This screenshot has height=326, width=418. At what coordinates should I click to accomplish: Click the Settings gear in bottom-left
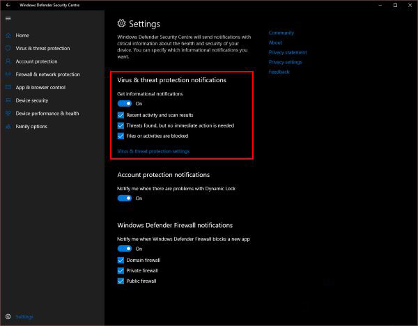[8, 317]
